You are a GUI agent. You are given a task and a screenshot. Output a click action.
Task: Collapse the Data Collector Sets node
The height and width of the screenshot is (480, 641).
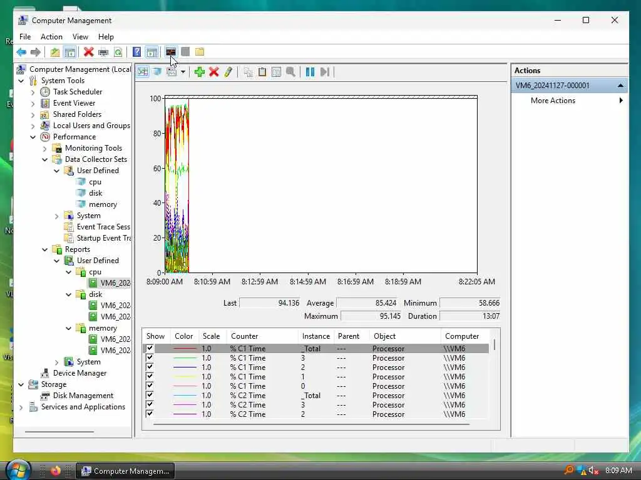coord(44,159)
